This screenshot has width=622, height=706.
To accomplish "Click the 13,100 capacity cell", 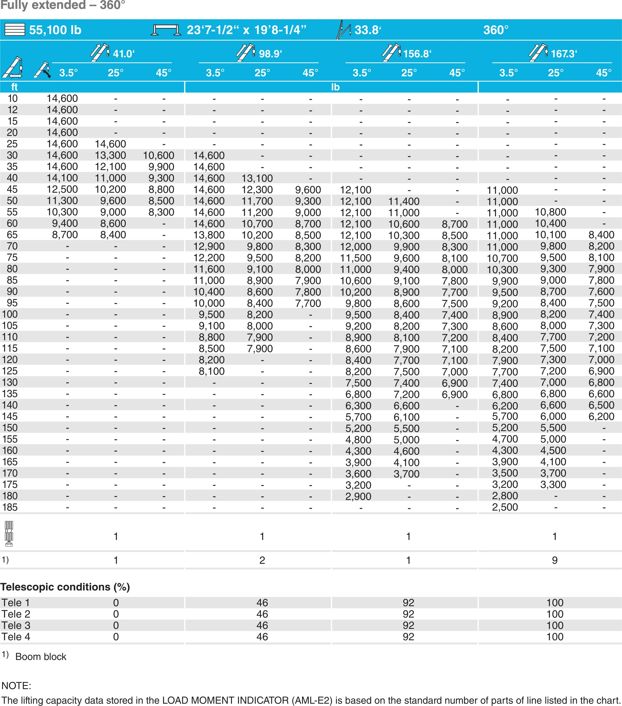I will coord(257,178).
